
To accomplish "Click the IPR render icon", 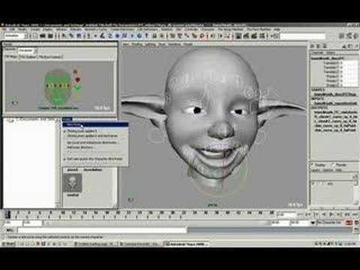I will 254,36.
